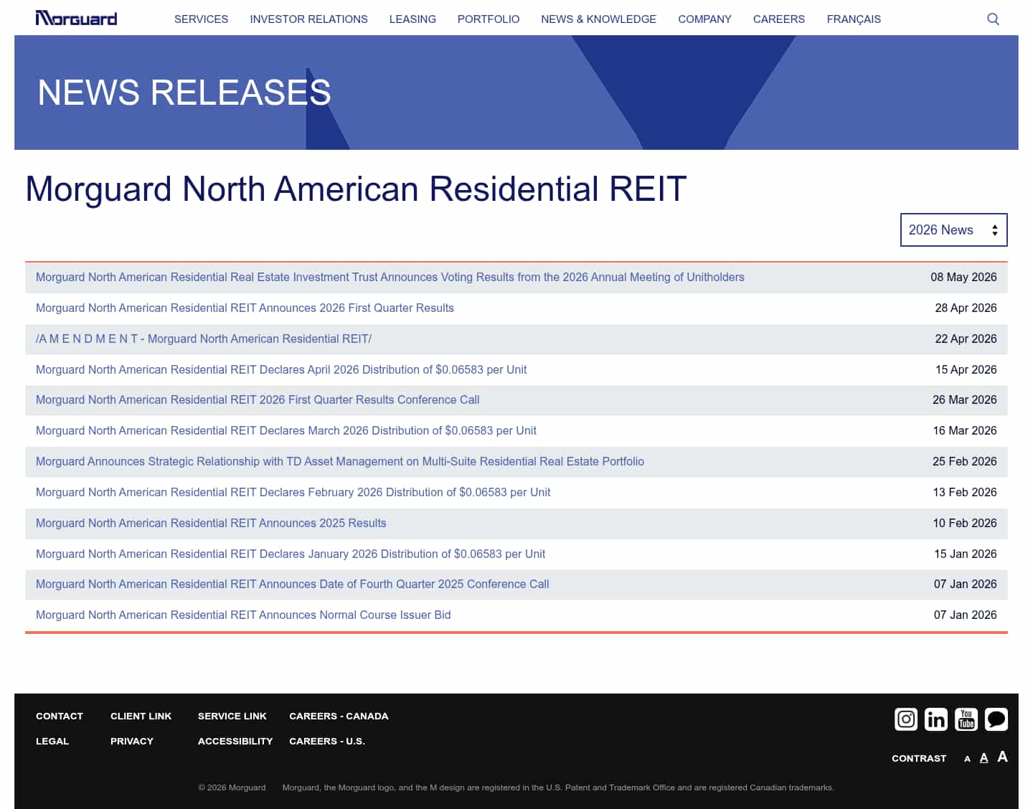Select the largest font size A

tap(1002, 757)
